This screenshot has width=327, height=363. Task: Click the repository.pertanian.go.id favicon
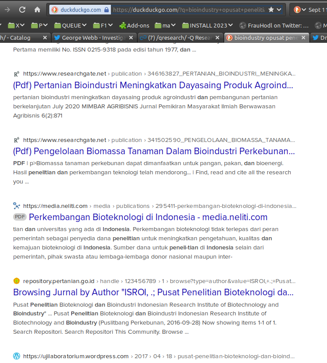[17, 281]
